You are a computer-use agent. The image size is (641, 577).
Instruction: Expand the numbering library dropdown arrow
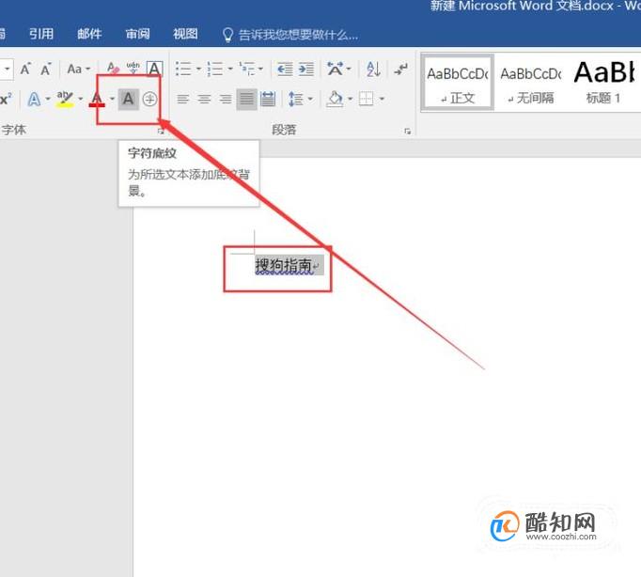(x=230, y=69)
